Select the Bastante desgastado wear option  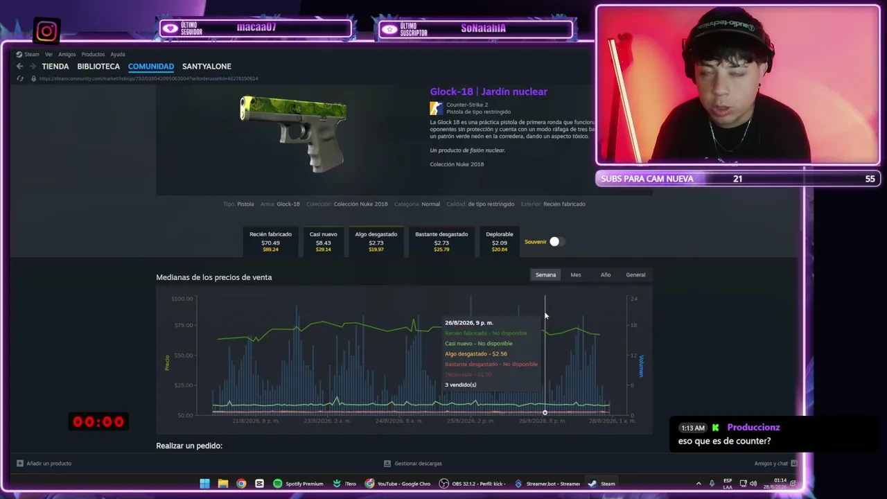pyautogui.click(x=441, y=241)
